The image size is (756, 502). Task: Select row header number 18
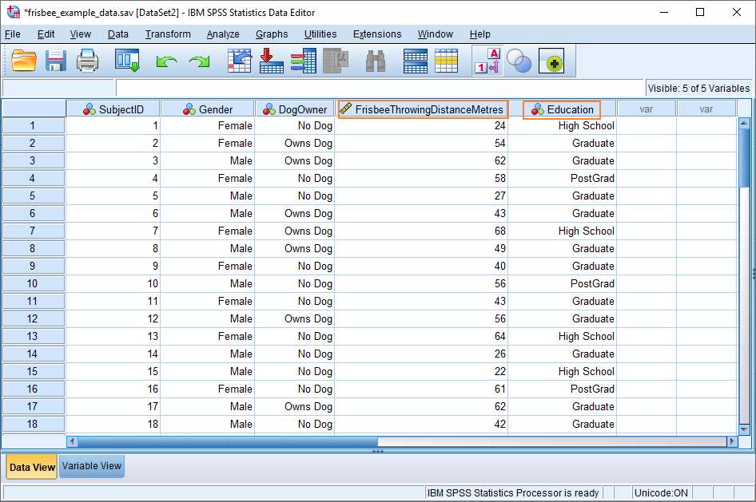[33, 424]
